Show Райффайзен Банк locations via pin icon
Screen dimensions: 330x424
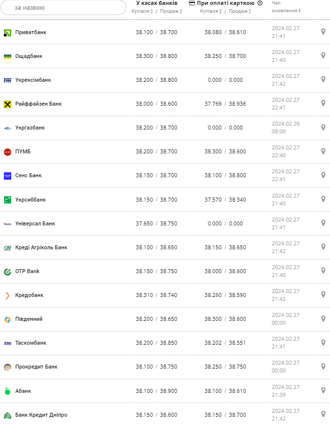click(x=323, y=103)
